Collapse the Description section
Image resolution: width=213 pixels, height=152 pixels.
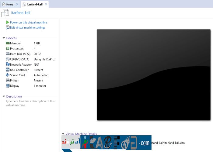[x=4, y=96]
